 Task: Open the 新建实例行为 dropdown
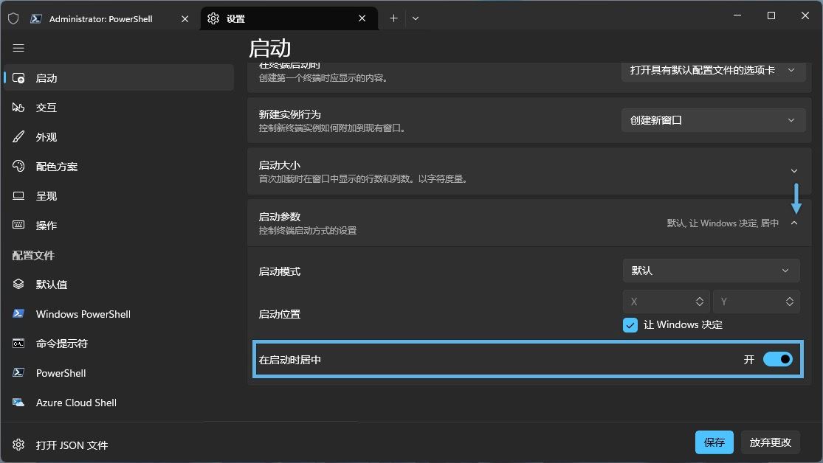(x=712, y=119)
